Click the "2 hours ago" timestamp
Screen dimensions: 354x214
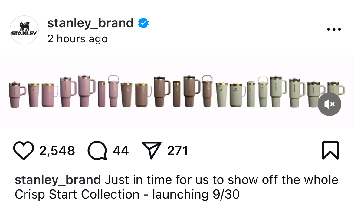click(x=77, y=39)
